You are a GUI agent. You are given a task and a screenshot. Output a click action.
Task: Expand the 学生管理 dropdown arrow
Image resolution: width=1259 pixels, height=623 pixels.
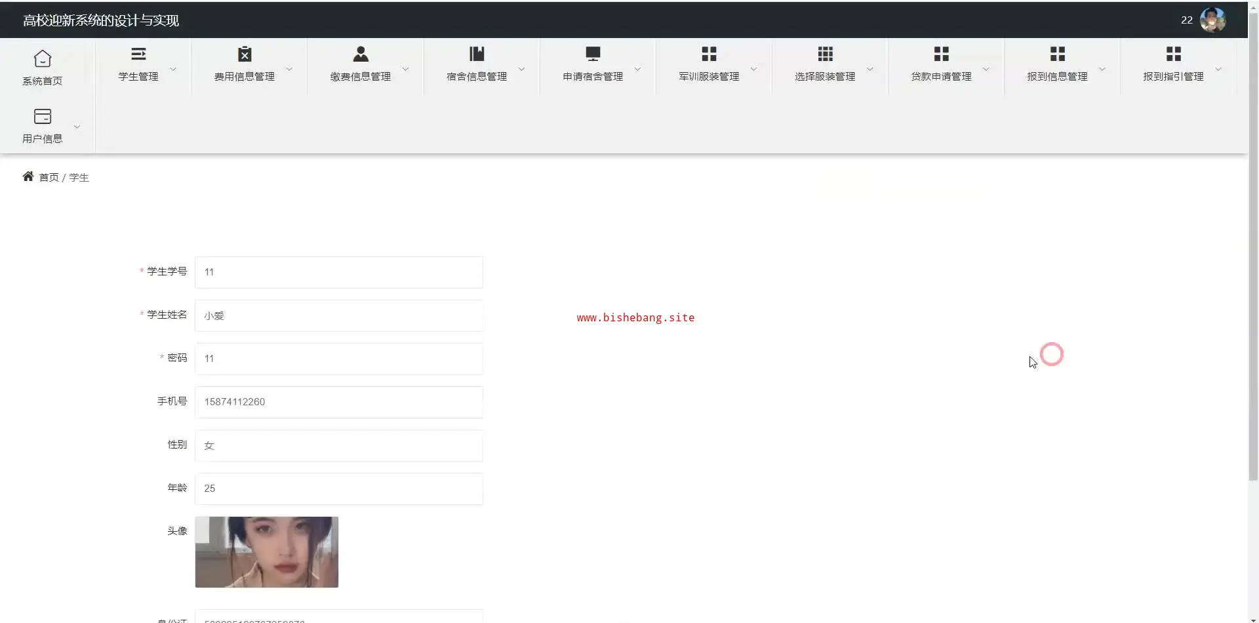(x=173, y=69)
